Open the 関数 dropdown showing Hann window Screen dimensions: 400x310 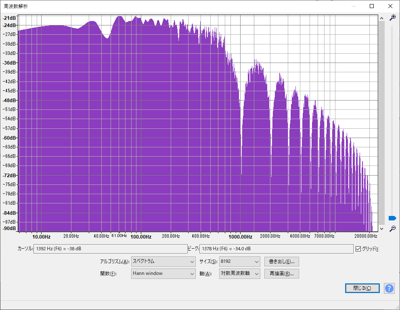coord(163,274)
